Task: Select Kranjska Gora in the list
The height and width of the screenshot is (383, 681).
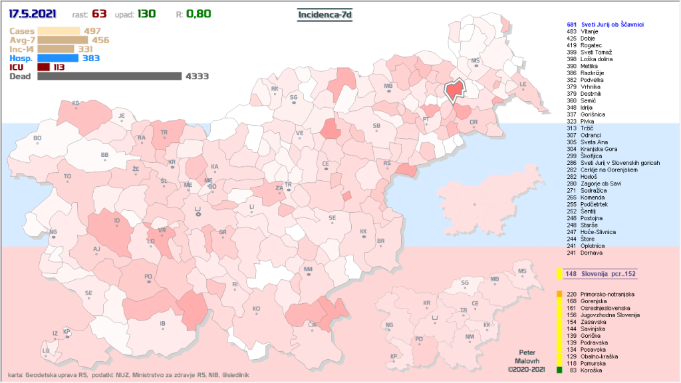Action: click(599, 150)
